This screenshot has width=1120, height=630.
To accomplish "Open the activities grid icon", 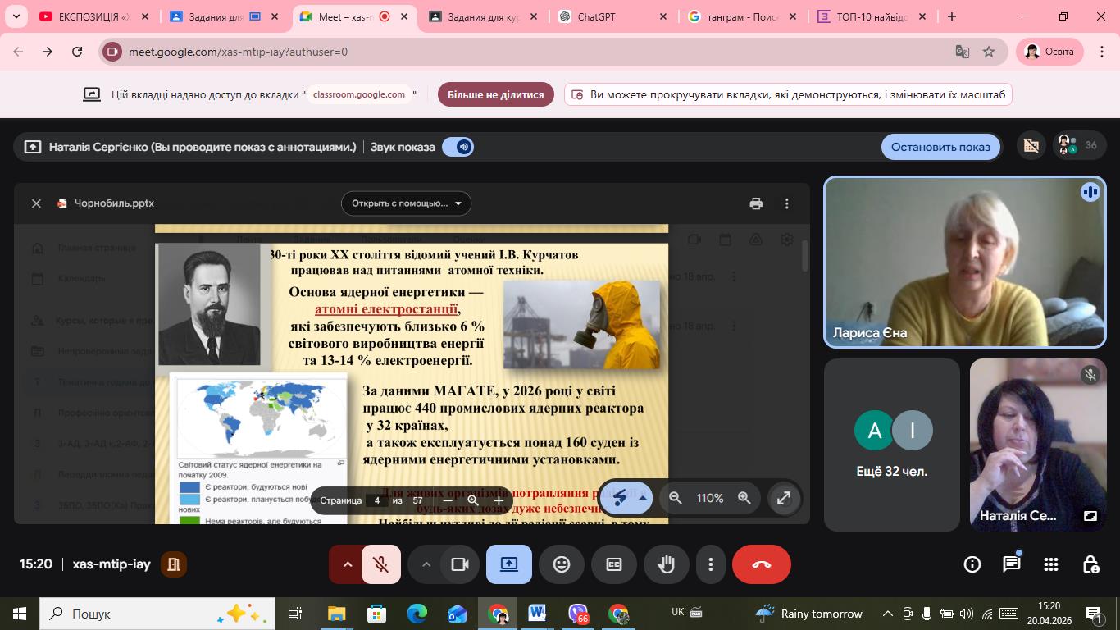I will (1050, 564).
